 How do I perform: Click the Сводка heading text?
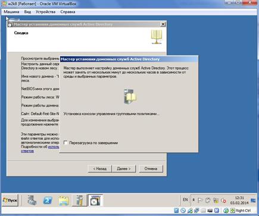21,33
